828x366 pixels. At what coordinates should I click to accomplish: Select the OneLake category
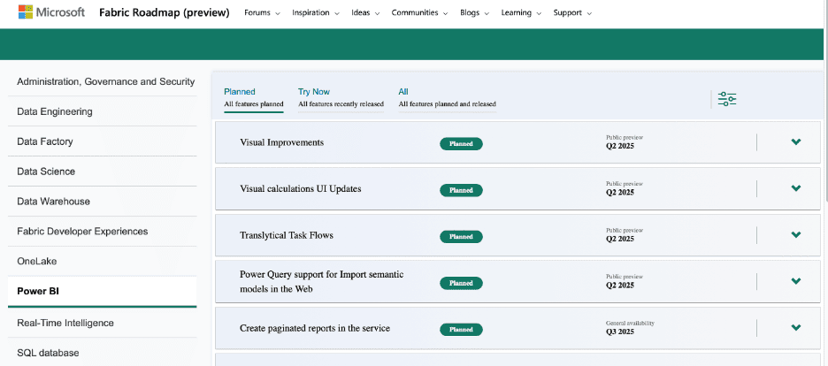pos(103,262)
